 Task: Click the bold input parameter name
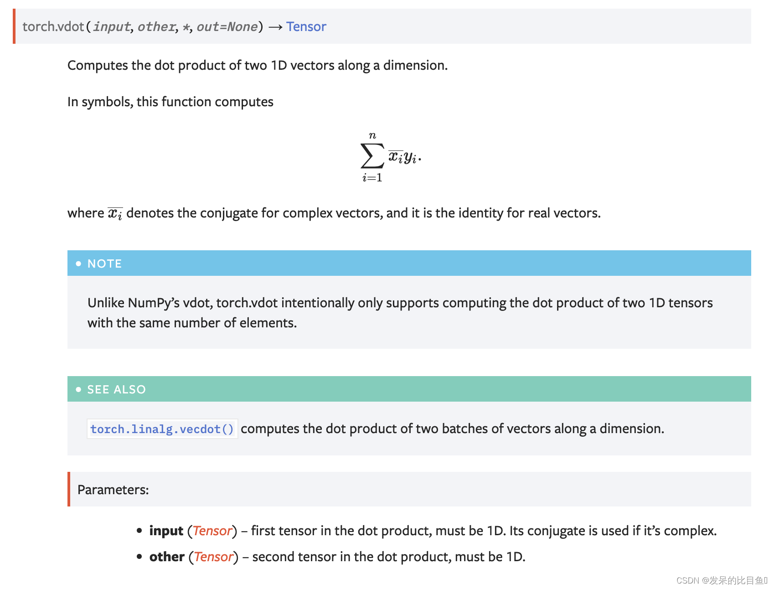166,531
